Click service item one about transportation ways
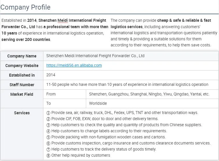 pos(122,113)
